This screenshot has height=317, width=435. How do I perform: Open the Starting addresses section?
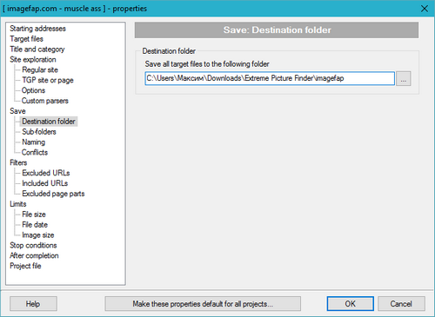tap(37, 29)
